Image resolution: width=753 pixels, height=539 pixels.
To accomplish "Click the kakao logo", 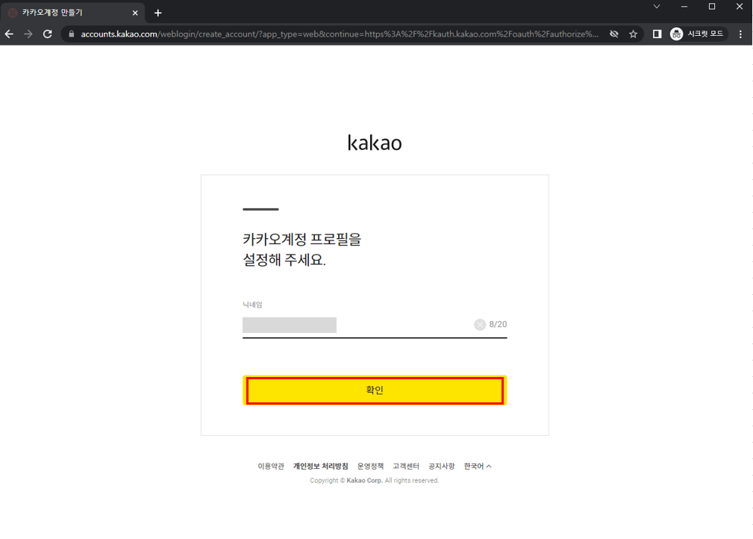I will click(375, 143).
